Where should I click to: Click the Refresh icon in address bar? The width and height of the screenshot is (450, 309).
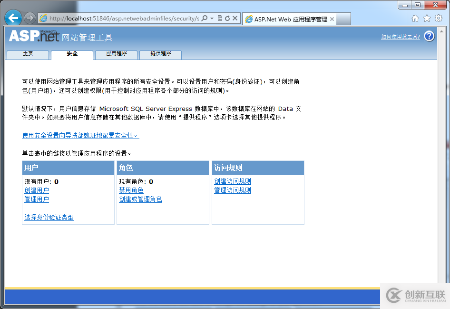227,18
